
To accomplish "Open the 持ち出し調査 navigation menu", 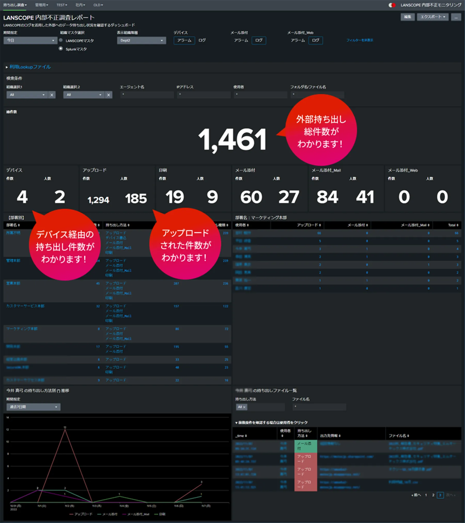I will pos(15,5).
